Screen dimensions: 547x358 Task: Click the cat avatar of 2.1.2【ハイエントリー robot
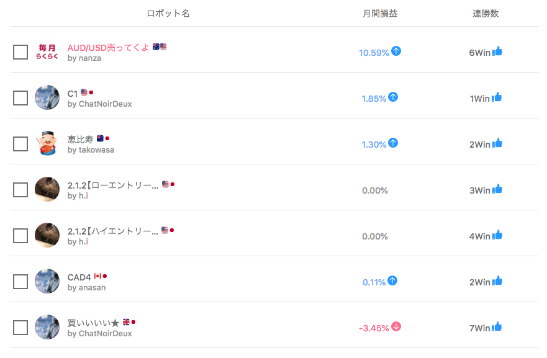[x=47, y=235]
